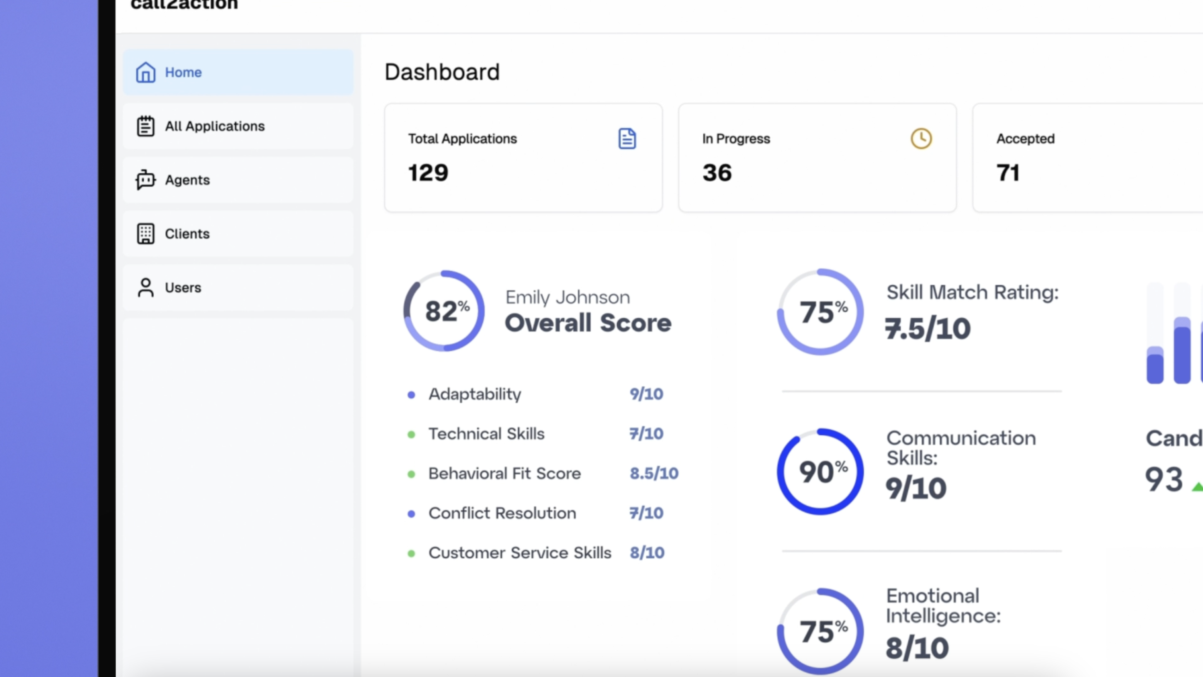
Task: Click the 90% Communication Skills progress ring
Action: pyautogui.click(x=820, y=471)
